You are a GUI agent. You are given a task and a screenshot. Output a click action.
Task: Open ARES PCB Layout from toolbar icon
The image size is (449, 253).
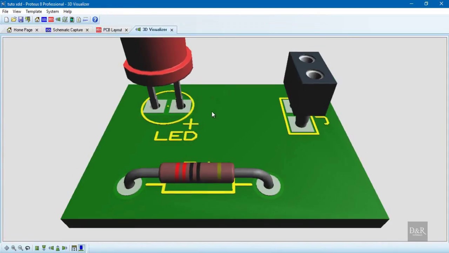coord(51,20)
